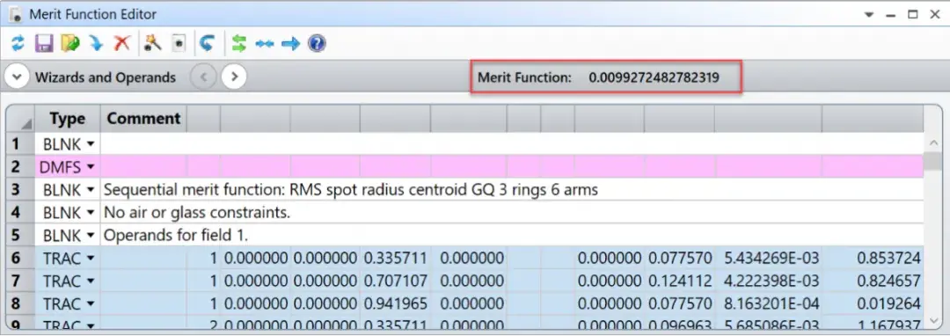The width and height of the screenshot is (950, 336).
Task: Click the Update Window refresh icon
Action: [x=18, y=43]
